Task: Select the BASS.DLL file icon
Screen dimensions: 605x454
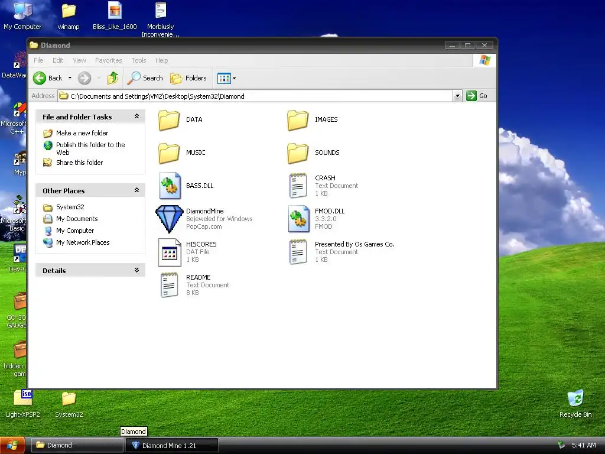Action: [x=170, y=186]
